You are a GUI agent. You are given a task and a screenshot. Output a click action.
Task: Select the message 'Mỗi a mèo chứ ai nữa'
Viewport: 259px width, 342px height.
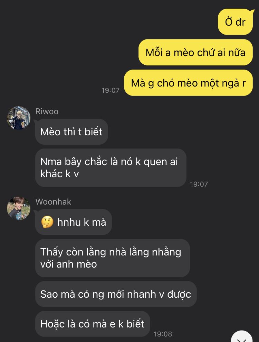pos(195,52)
